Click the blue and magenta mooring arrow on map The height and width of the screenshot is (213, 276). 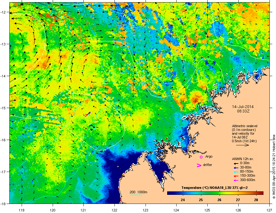[x=88, y=114]
